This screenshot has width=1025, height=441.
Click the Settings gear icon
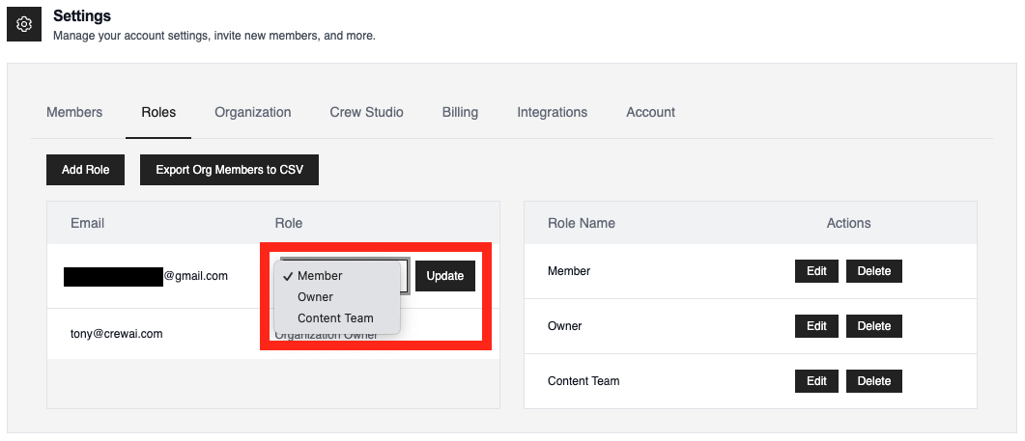(x=24, y=24)
